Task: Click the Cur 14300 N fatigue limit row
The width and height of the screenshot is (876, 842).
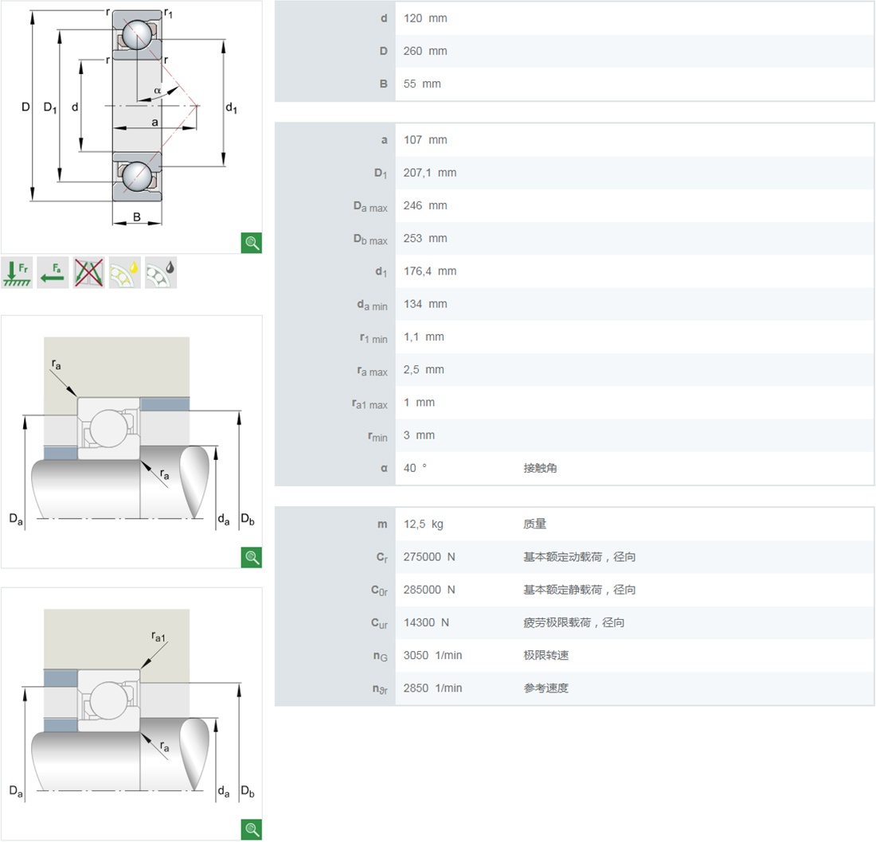Action: pos(573,622)
